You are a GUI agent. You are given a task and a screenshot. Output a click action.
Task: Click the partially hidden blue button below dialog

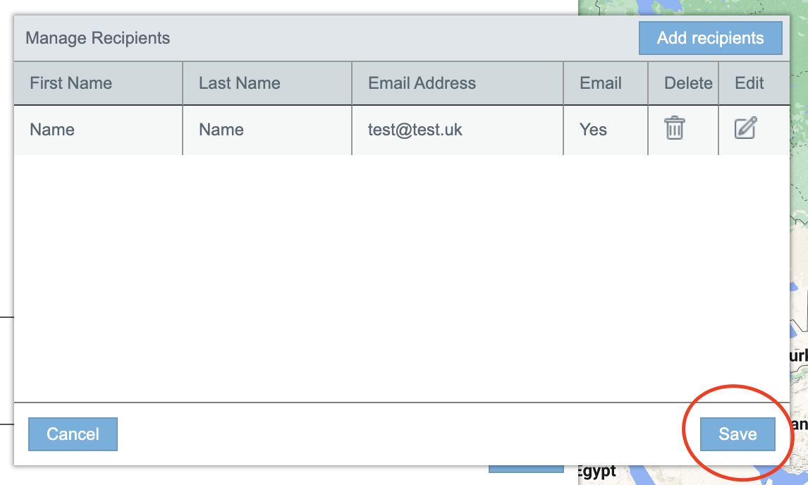tap(526, 469)
